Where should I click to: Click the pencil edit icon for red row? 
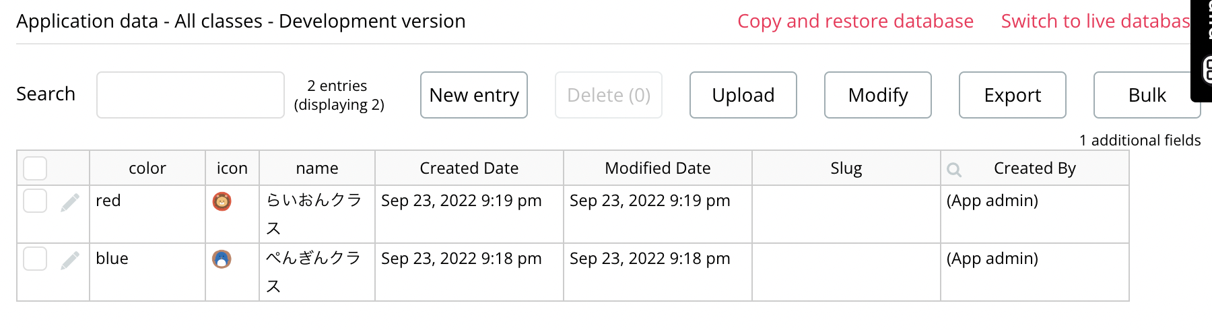[70, 202]
